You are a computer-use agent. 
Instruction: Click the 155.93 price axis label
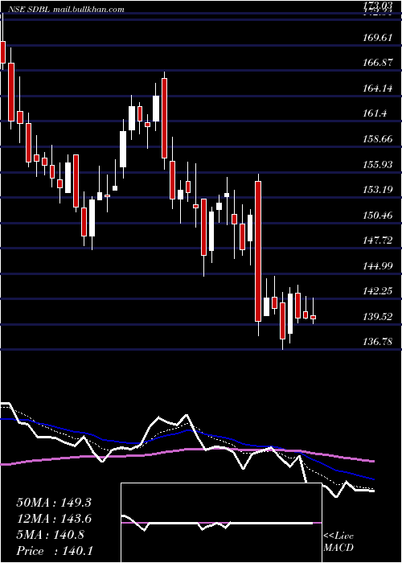tap(377, 165)
